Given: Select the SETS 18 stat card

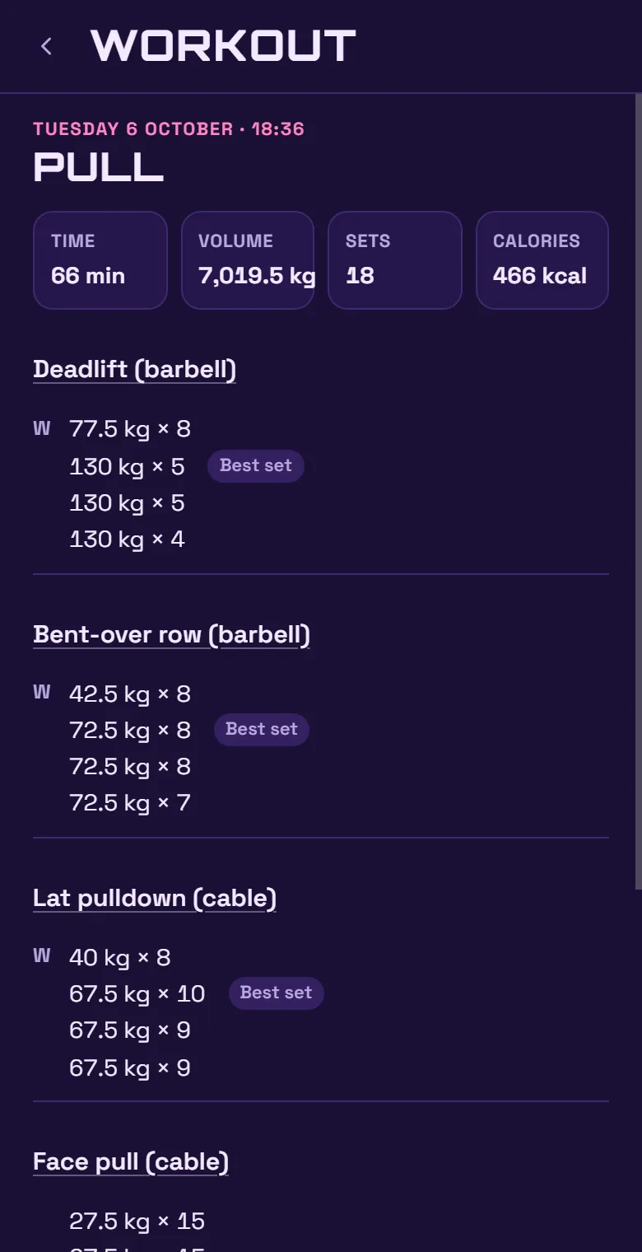Looking at the screenshot, I should pos(395,260).
